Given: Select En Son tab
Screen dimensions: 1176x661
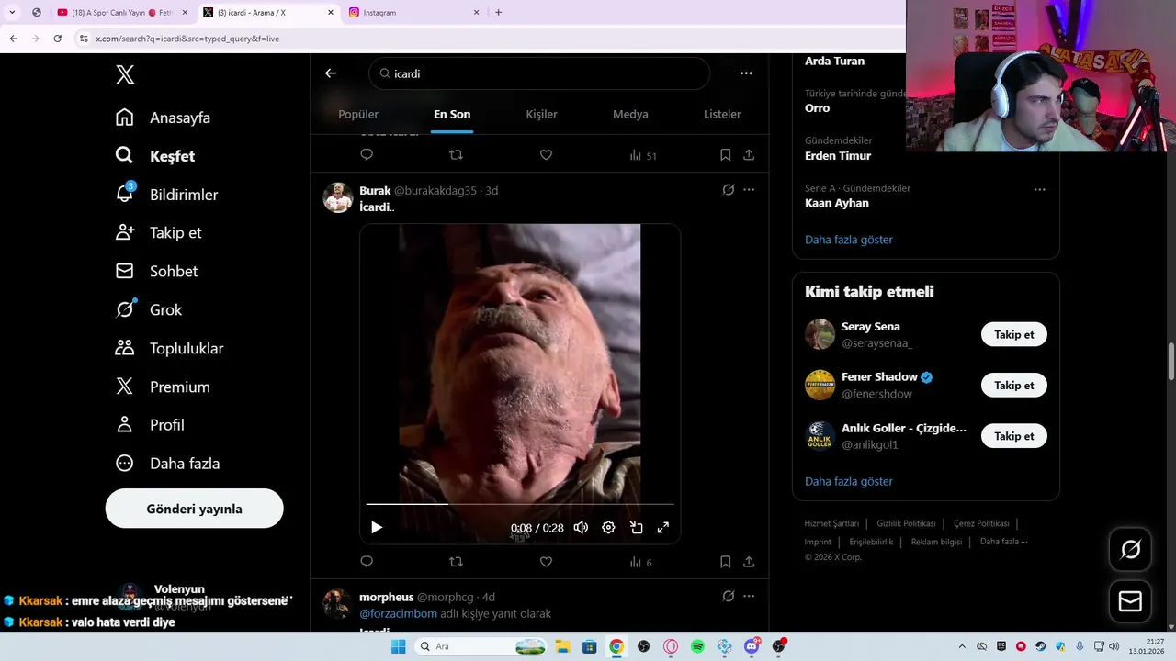Looking at the screenshot, I should (452, 114).
